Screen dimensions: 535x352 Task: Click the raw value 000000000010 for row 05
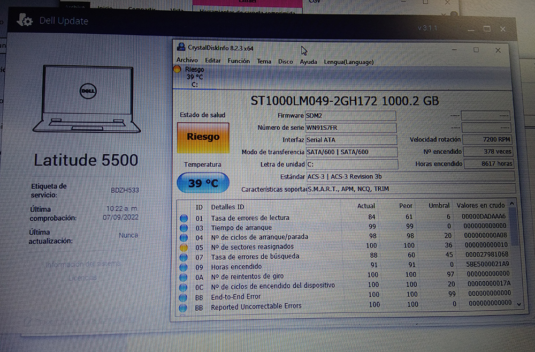tap(486, 245)
